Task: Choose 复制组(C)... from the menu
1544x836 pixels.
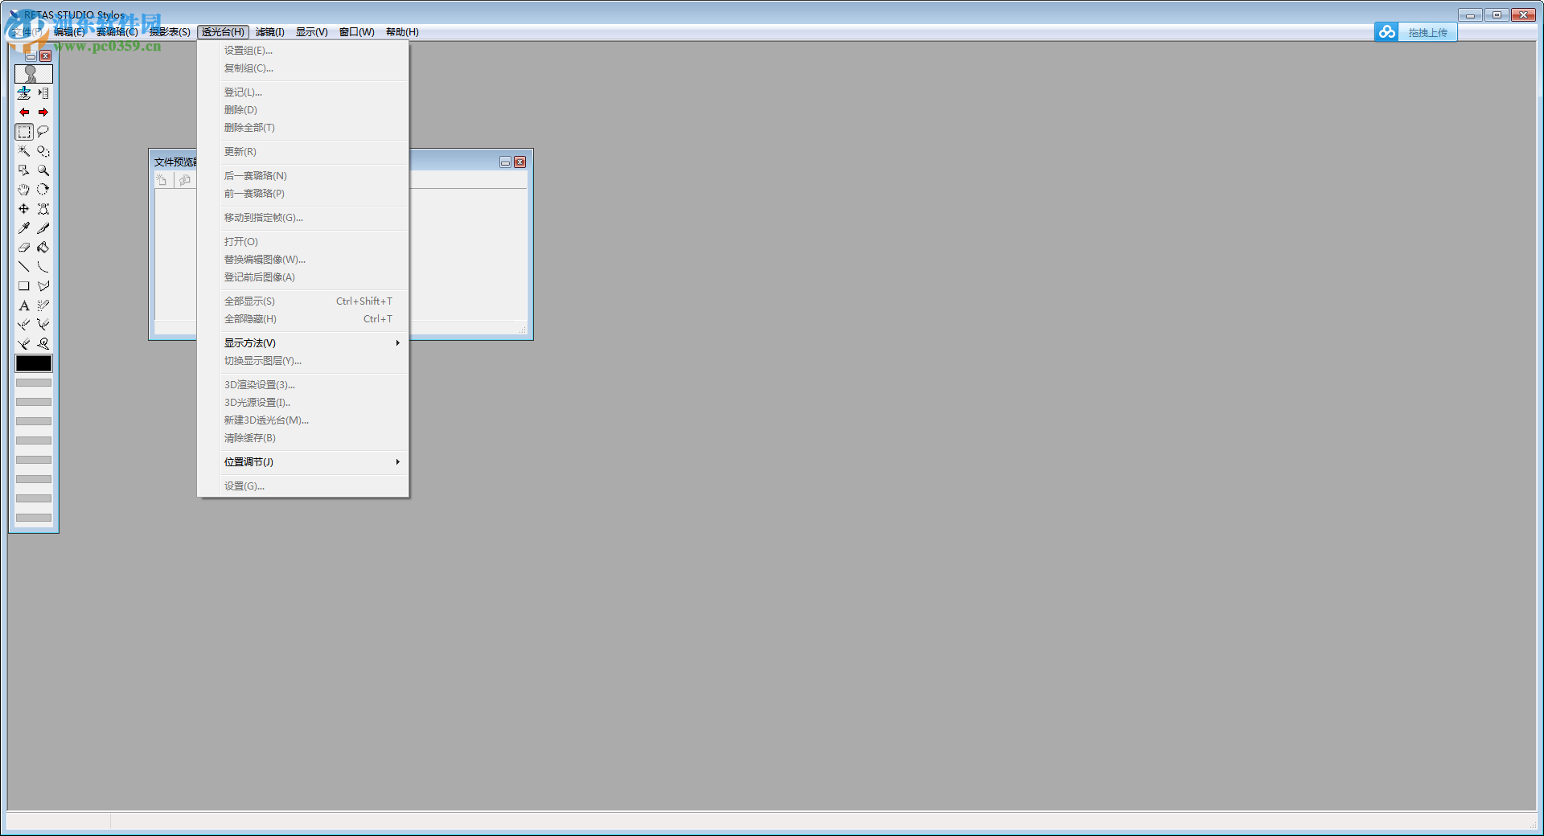Action: (x=303, y=68)
